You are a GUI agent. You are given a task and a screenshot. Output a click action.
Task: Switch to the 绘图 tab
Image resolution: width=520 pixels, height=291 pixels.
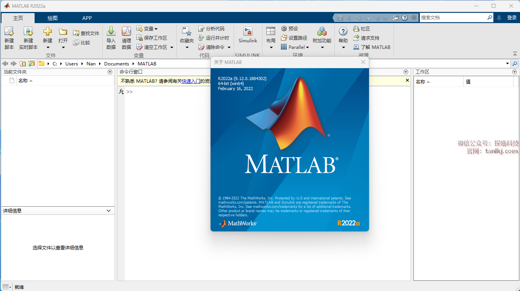(53, 18)
